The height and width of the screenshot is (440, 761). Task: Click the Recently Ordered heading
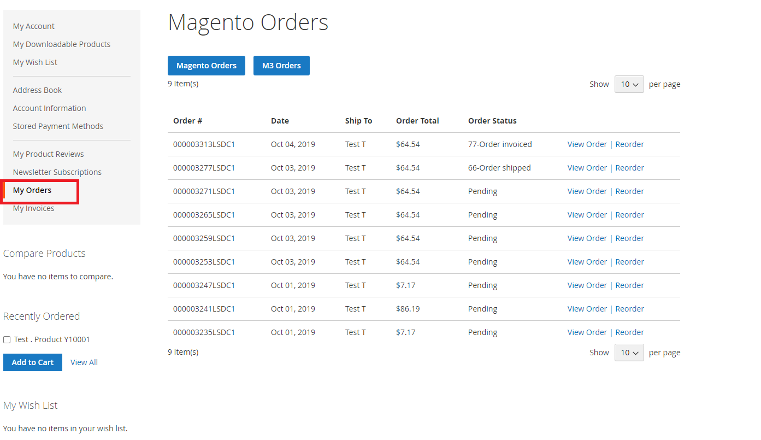(x=42, y=316)
